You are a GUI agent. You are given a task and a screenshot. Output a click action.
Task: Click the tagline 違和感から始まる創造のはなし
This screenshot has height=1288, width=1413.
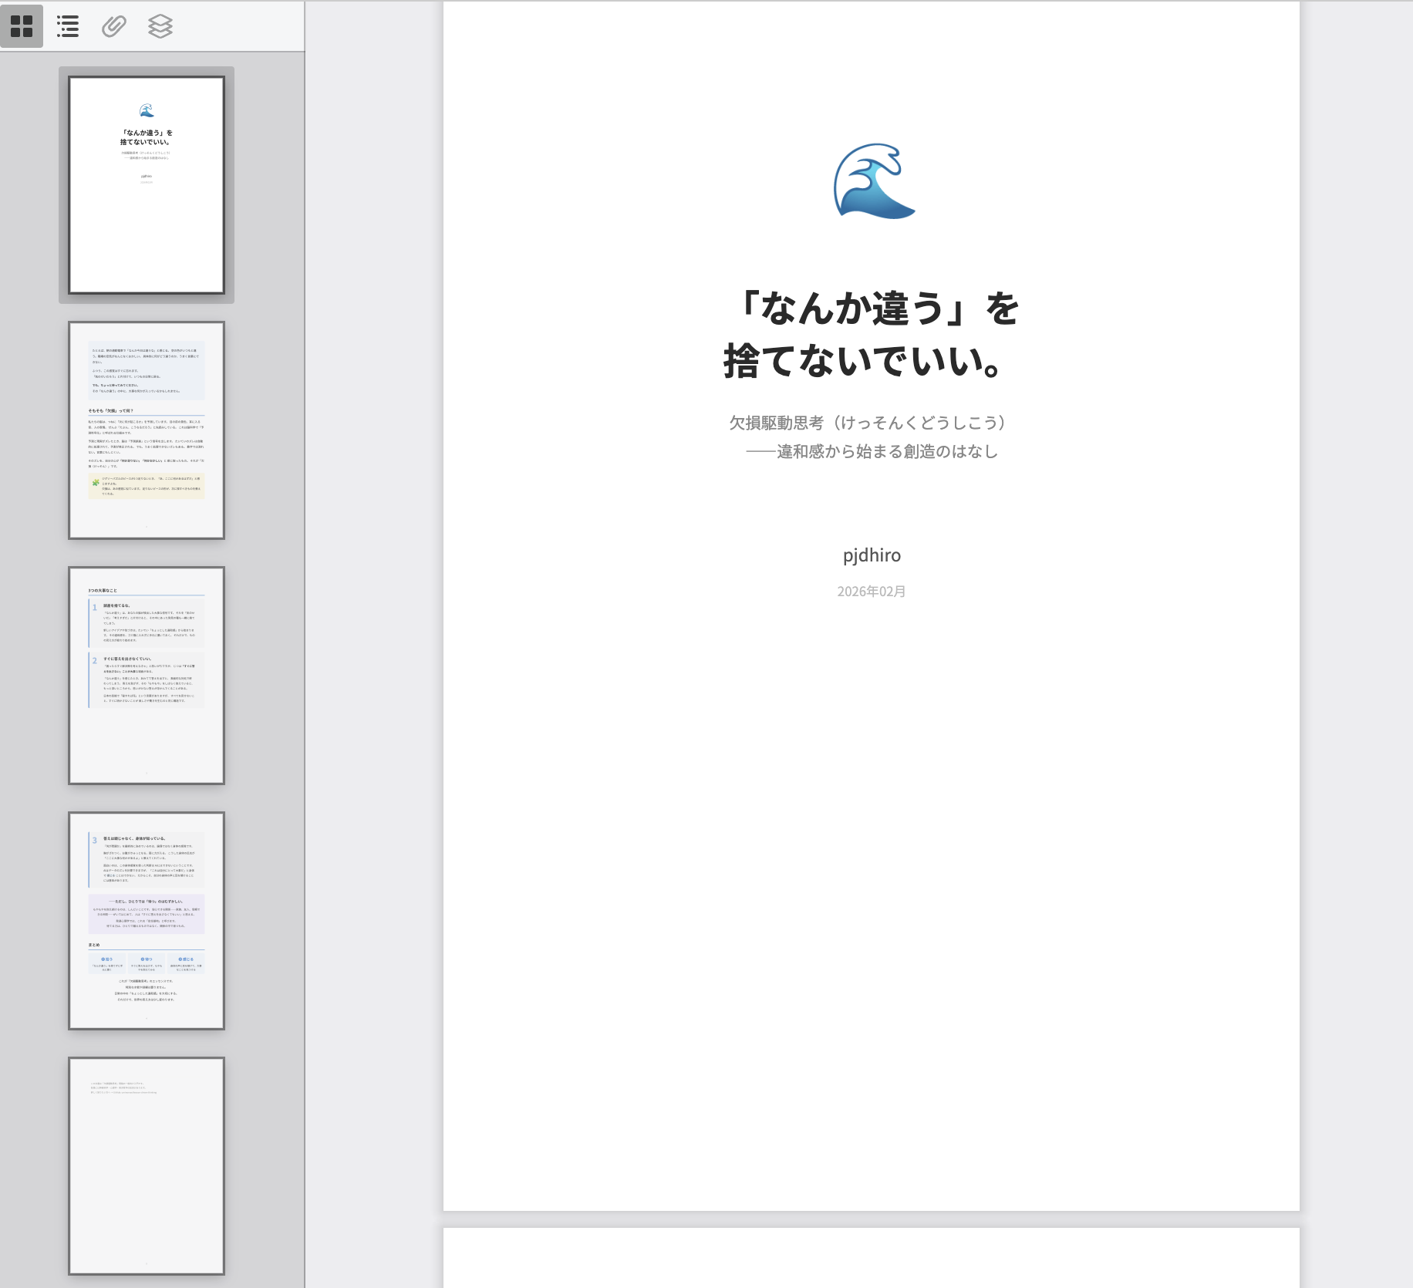887,451
